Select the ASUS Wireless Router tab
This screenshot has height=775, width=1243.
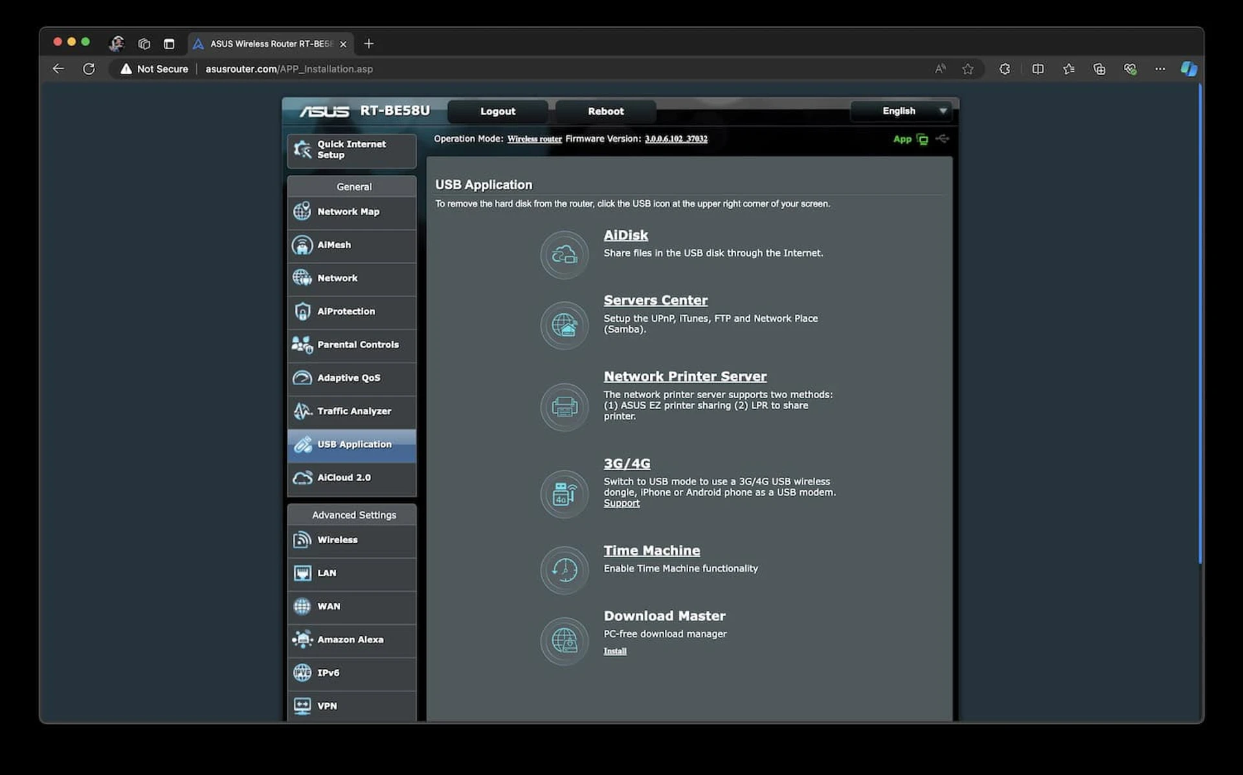pyautogui.click(x=271, y=43)
